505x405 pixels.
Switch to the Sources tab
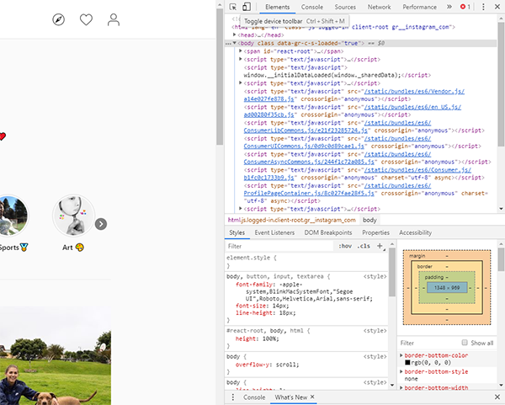coord(345,7)
